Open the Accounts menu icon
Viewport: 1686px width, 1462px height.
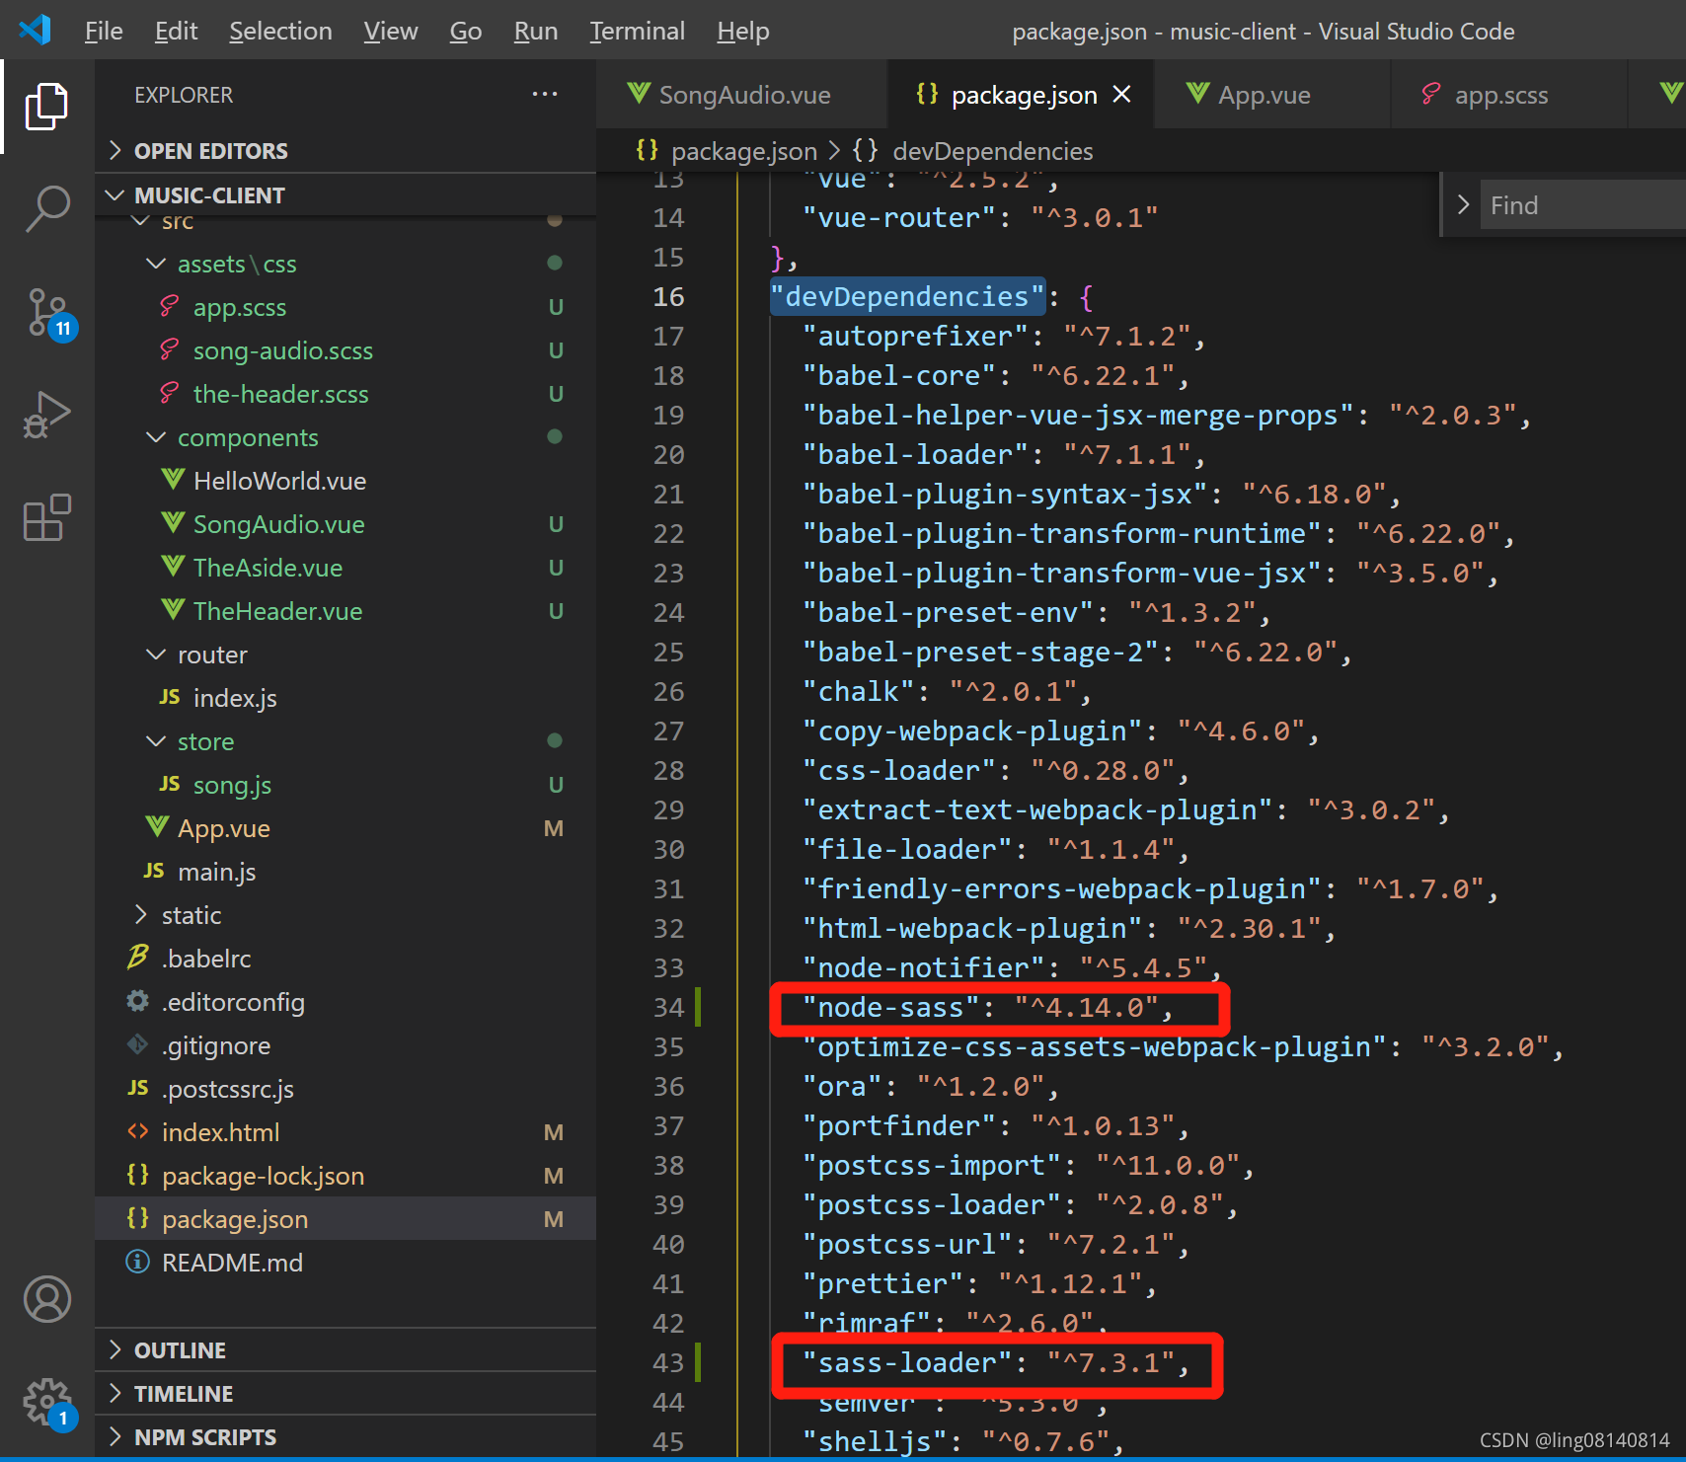tap(46, 1299)
